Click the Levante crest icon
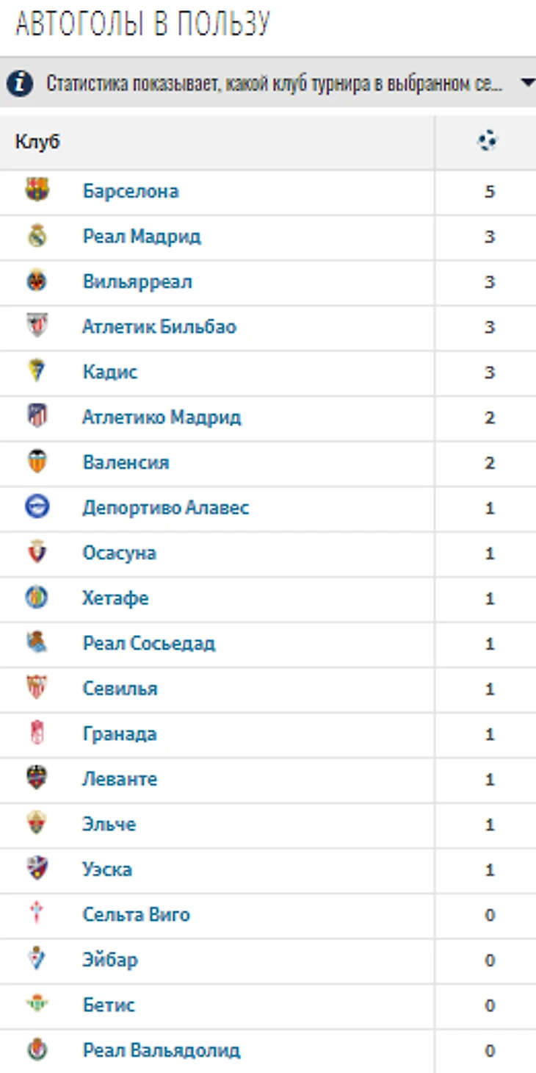The height and width of the screenshot is (1073, 536). pyautogui.click(x=37, y=779)
